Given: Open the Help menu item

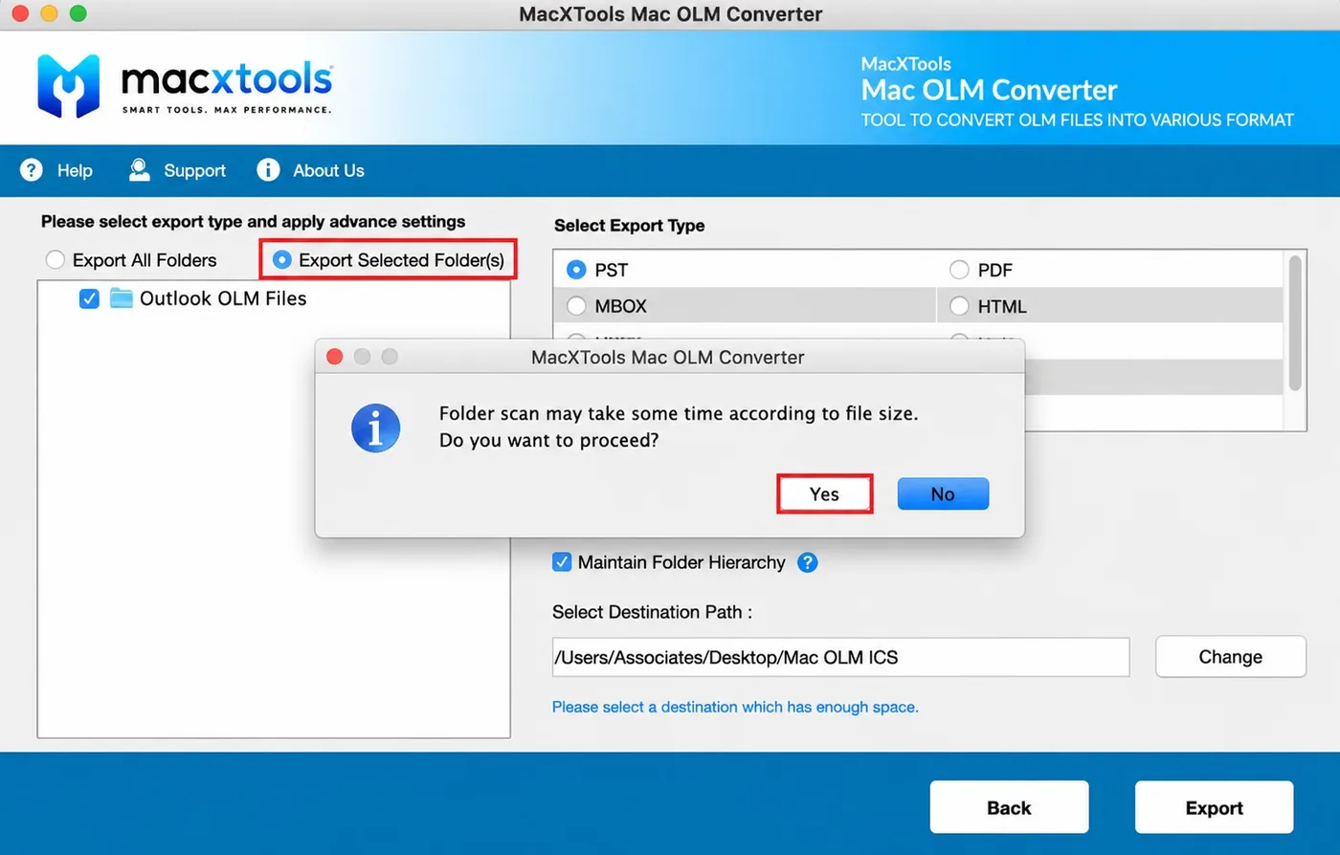Looking at the screenshot, I should (75, 170).
